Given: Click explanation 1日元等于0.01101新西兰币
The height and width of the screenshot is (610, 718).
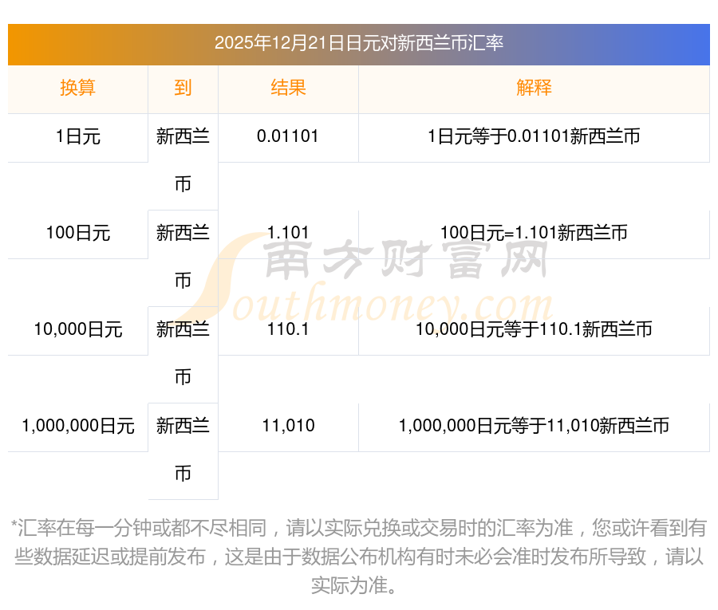Looking at the screenshot, I should point(534,136).
